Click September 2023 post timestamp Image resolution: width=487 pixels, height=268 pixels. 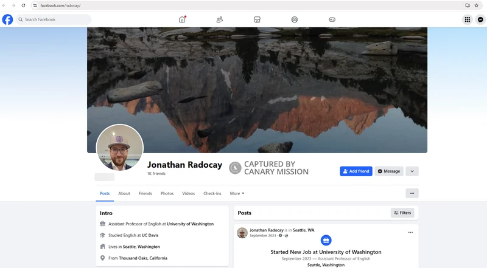[263, 236]
